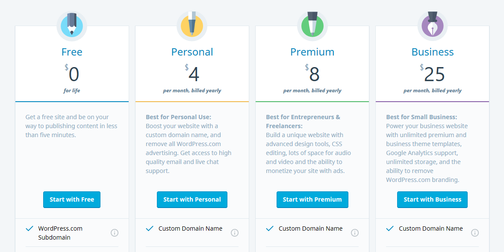Choose the Start with Personal button

coord(192,199)
